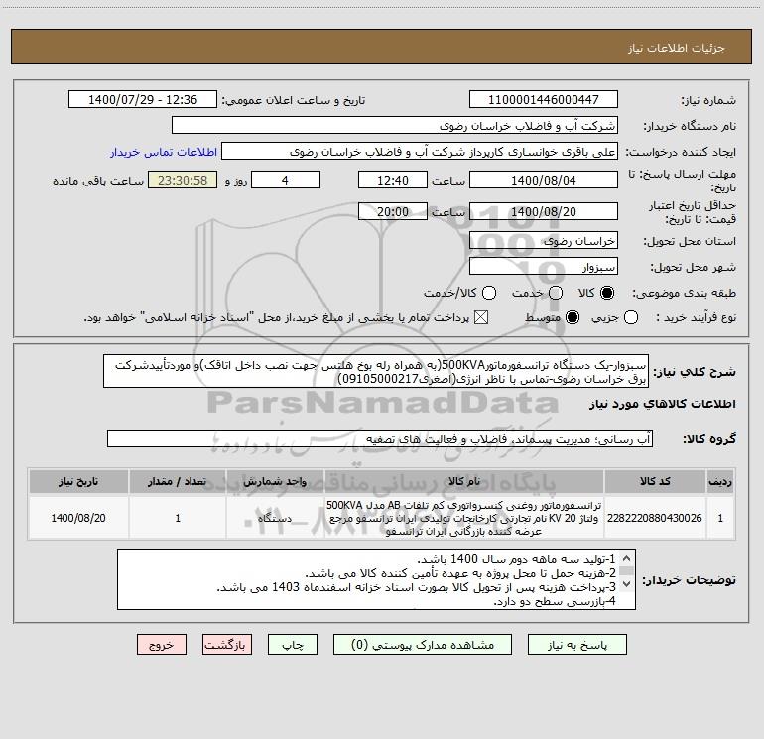Click the remaining time countdown 23:30:58
The width and height of the screenshot is (764, 739).
coord(183,181)
